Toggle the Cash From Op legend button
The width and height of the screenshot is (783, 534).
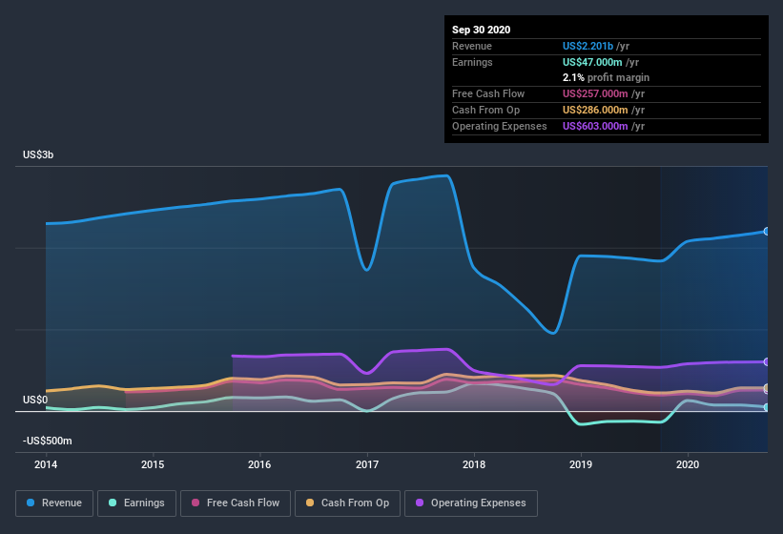[x=347, y=503]
